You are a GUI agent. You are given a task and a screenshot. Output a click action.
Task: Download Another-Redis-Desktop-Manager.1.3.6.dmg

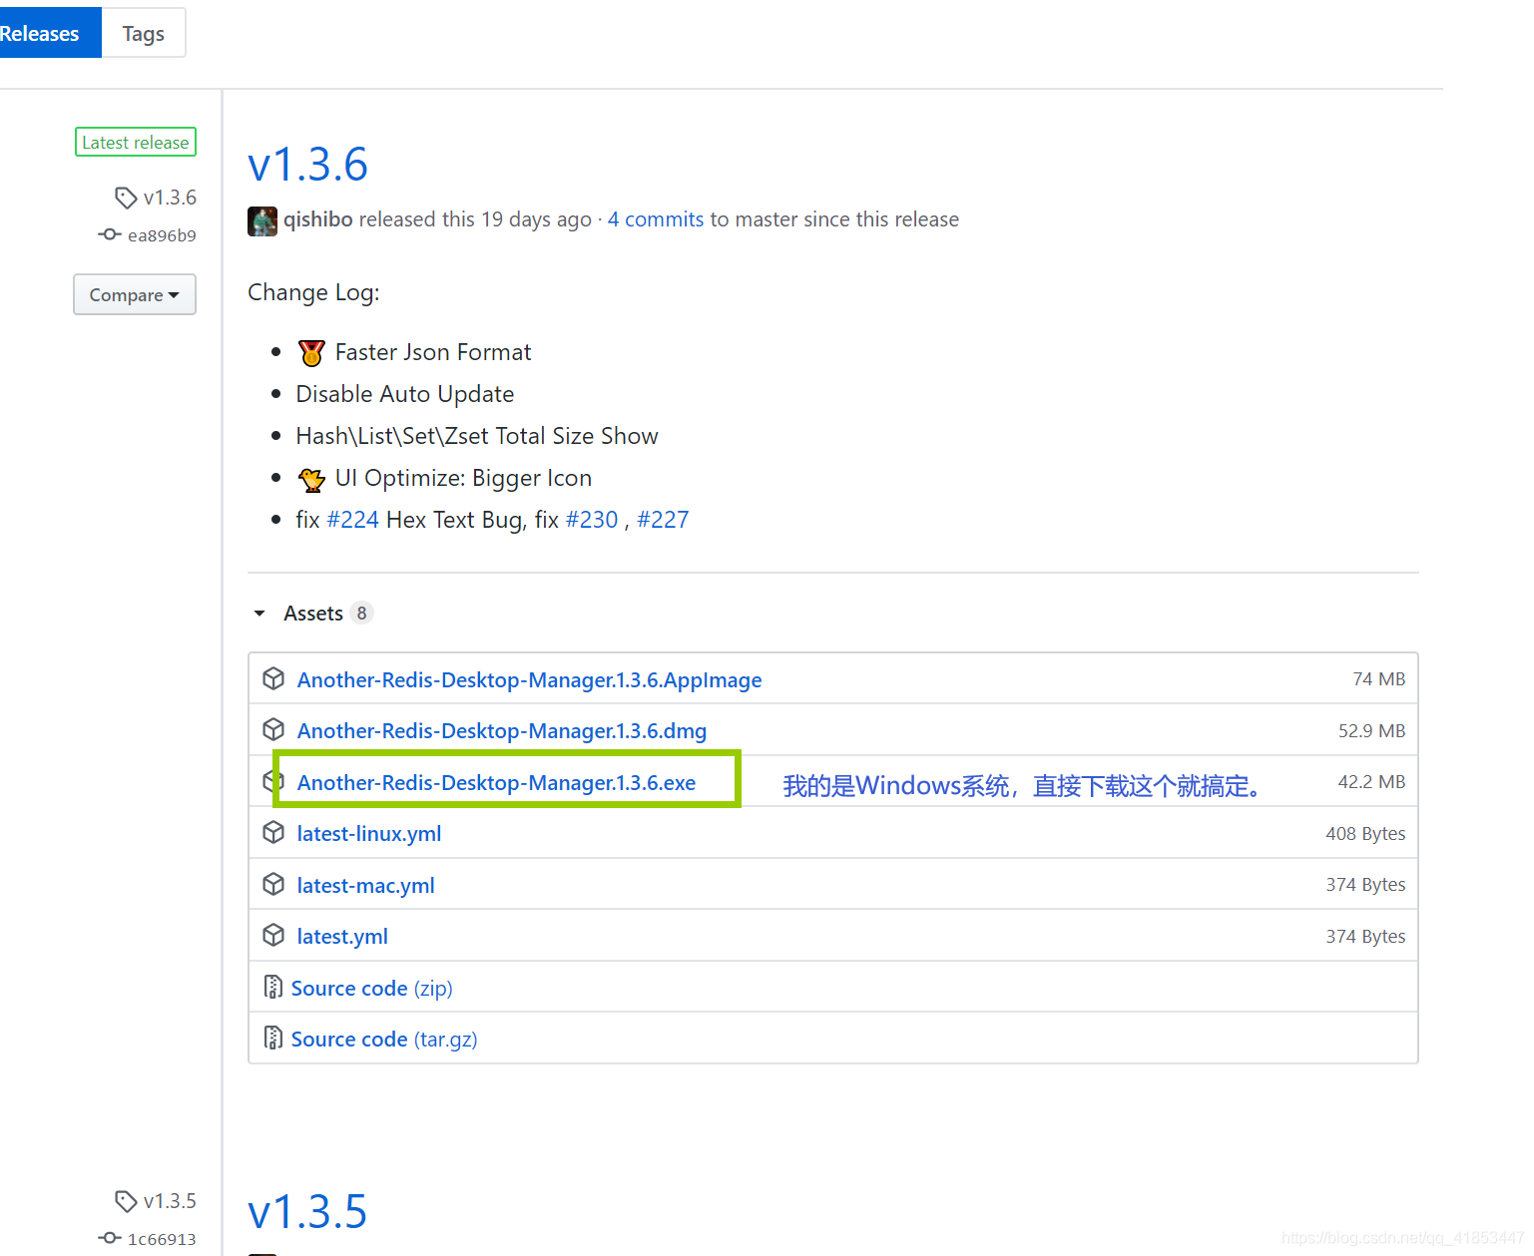(x=502, y=731)
